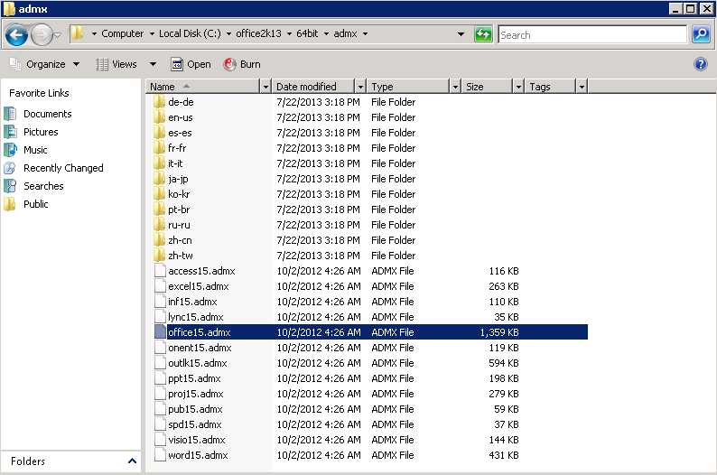This screenshot has width=717, height=475.
Task: Click 64bit in the breadcrumb path
Action: (x=307, y=33)
